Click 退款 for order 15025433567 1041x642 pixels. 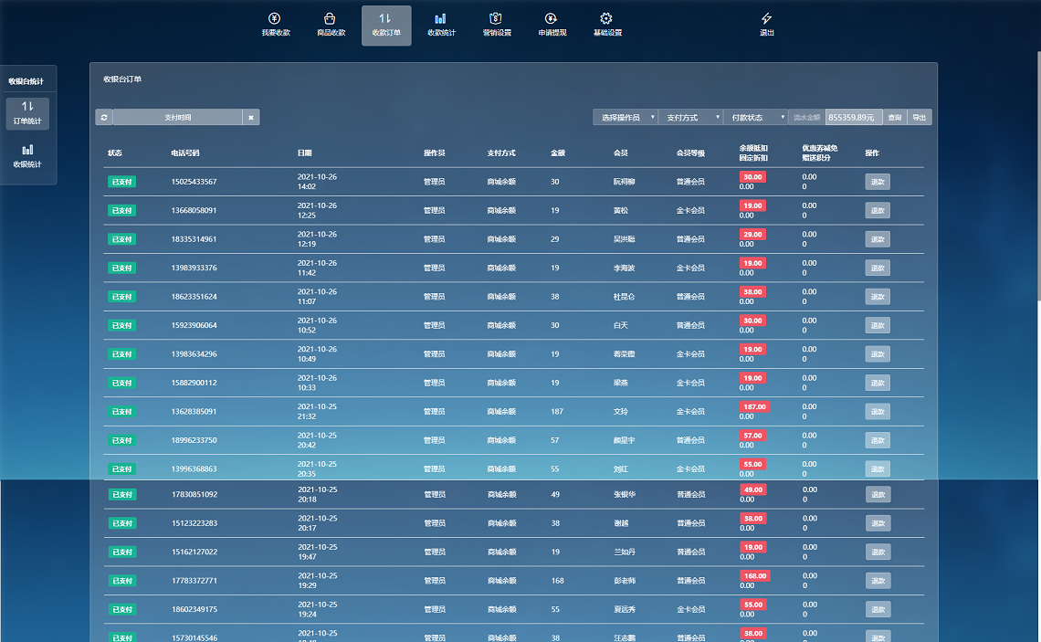(878, 182)
